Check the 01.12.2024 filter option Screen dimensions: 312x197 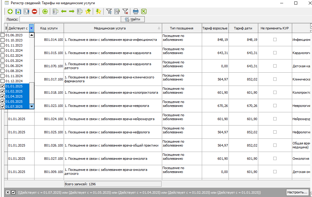tap(3, 81)
